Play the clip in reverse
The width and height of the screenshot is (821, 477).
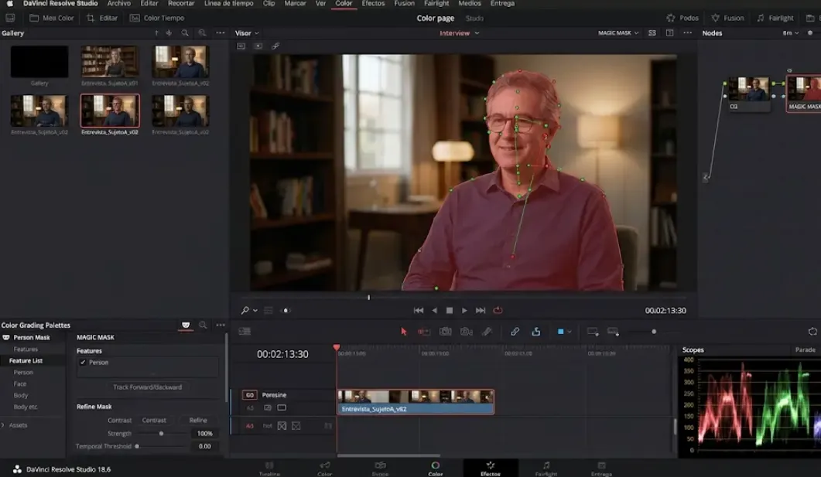pyautogui.click(x=434, y=310)
